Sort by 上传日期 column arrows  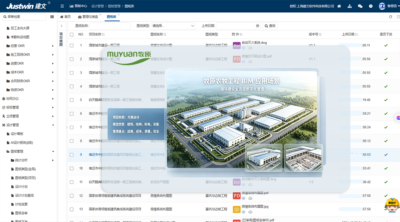(x=356, y=34)
